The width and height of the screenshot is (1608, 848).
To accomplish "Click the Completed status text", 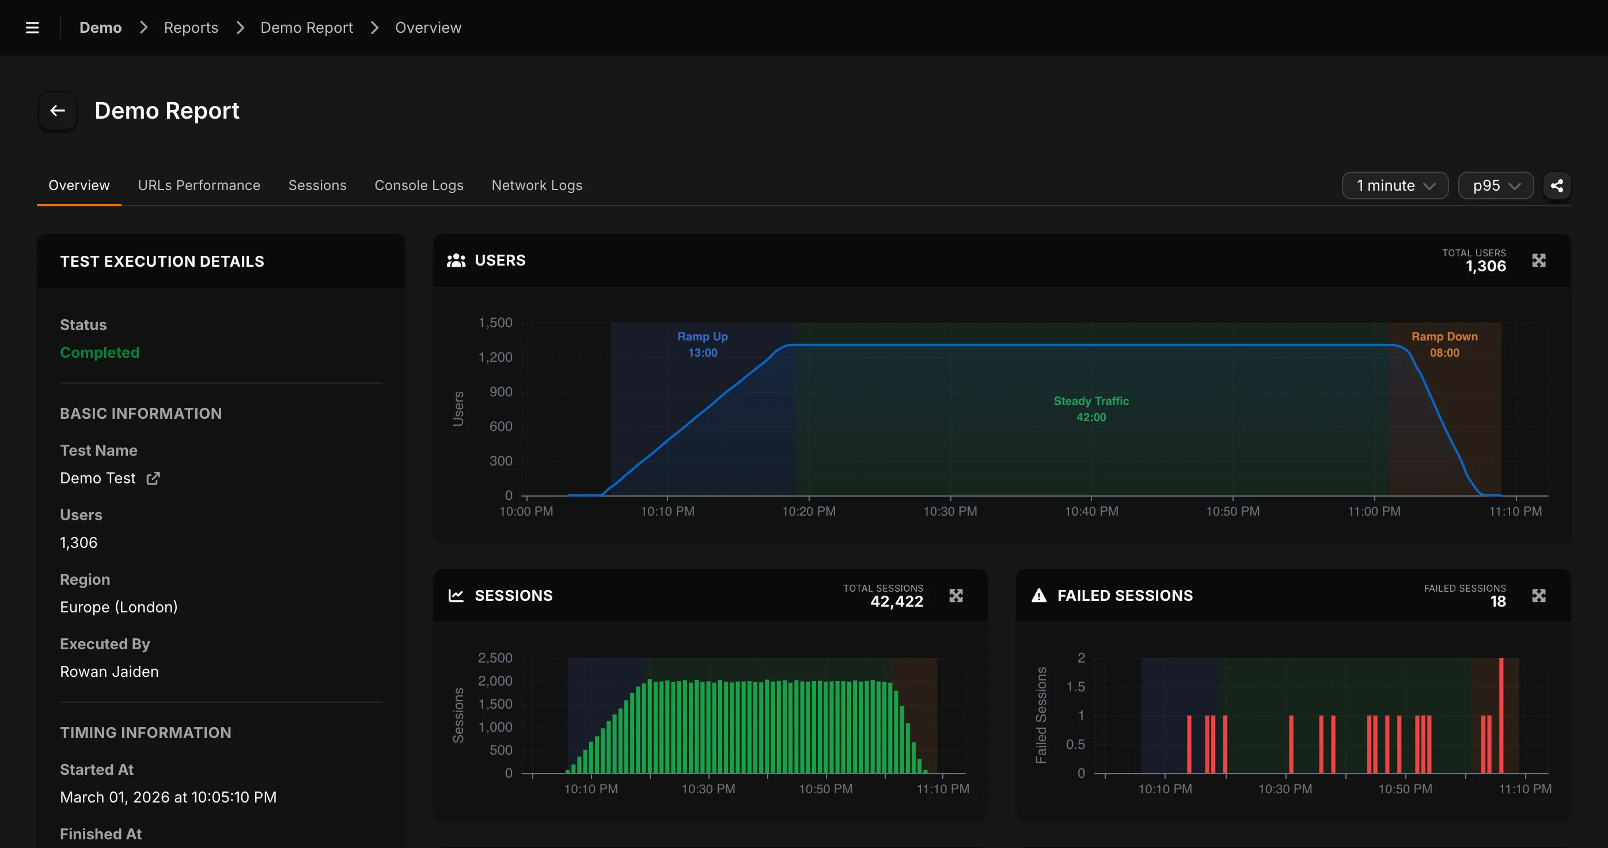I will point(100,353).
